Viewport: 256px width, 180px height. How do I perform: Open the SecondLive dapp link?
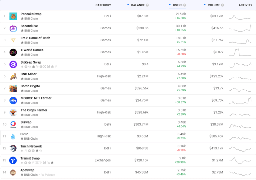pos(29,26)
